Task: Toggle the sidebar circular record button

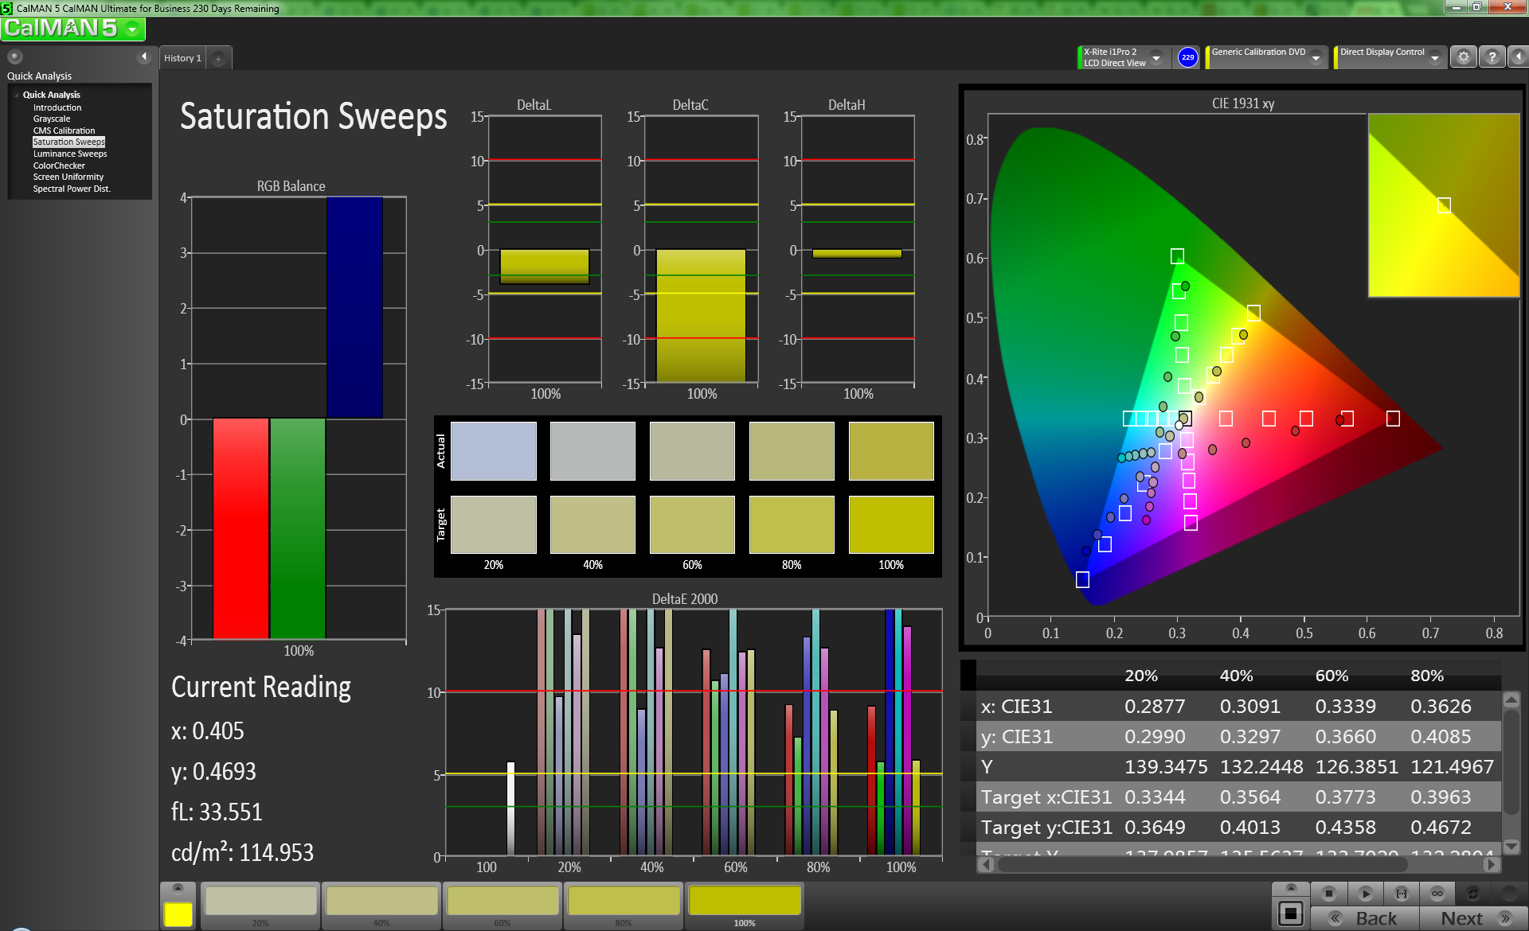Action: point(14,56)
